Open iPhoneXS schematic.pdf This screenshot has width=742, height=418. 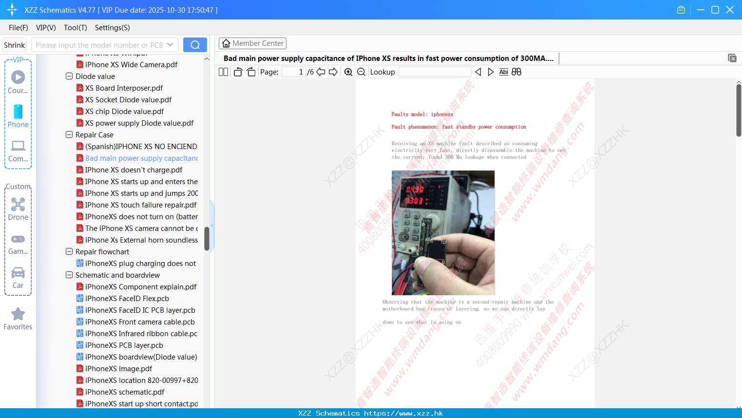[x=121, y=392]
